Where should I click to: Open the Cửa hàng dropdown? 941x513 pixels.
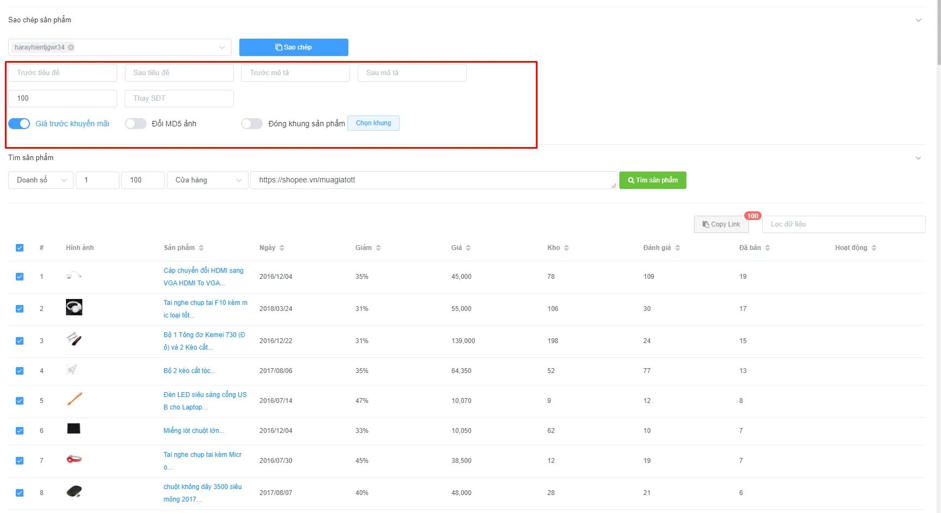(x=208, y=180)
